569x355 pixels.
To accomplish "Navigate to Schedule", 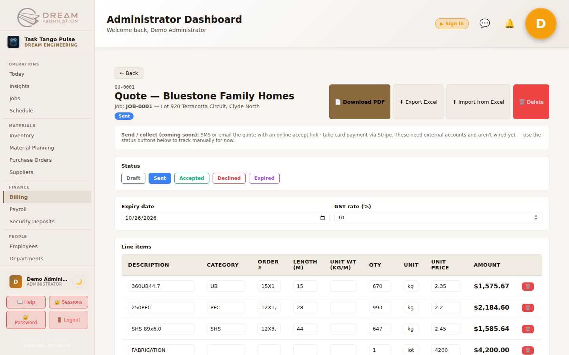I will (47, 110).
